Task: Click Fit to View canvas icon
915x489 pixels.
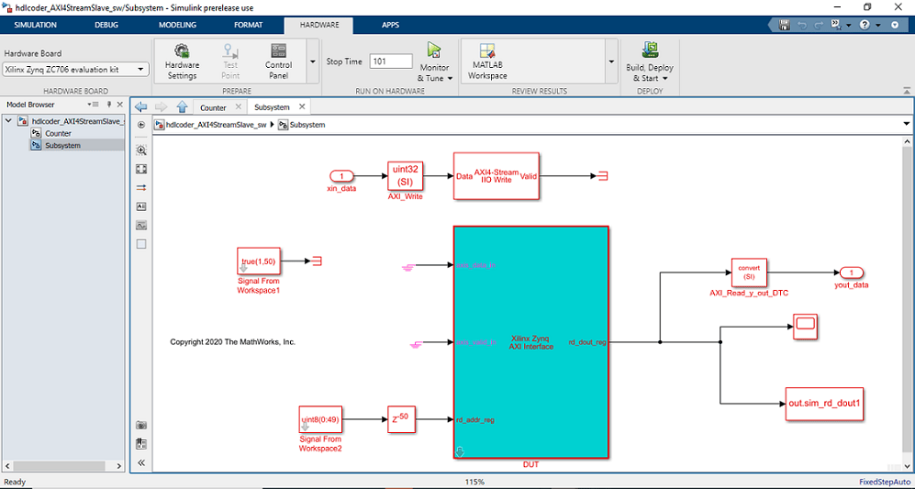Action: pyautogui.click(x=140, y=169)
